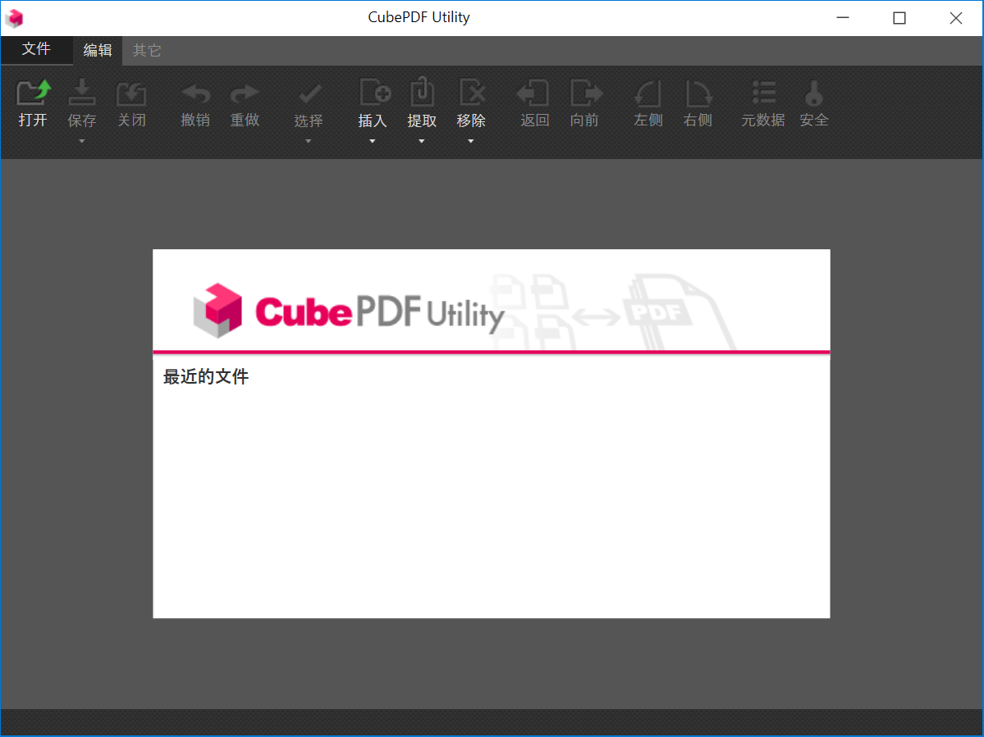This screenshot has width=984, height=737.
Task: Open a PDF file
Action: (34, 102)
